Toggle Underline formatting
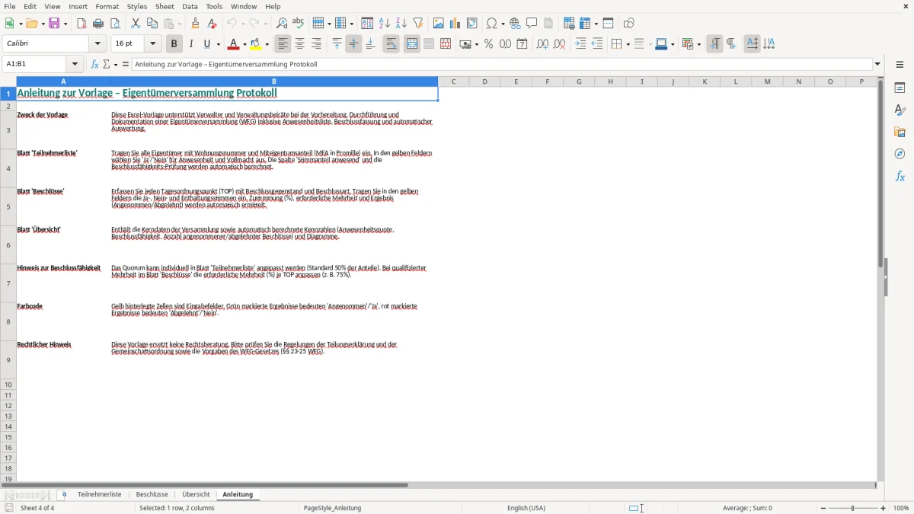 pyautogui.click(x=206, y=44)
